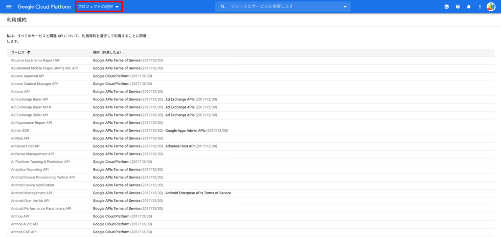
Task: Select the Ad Exchange Seller API text
Action: click(x=29, y=115)
